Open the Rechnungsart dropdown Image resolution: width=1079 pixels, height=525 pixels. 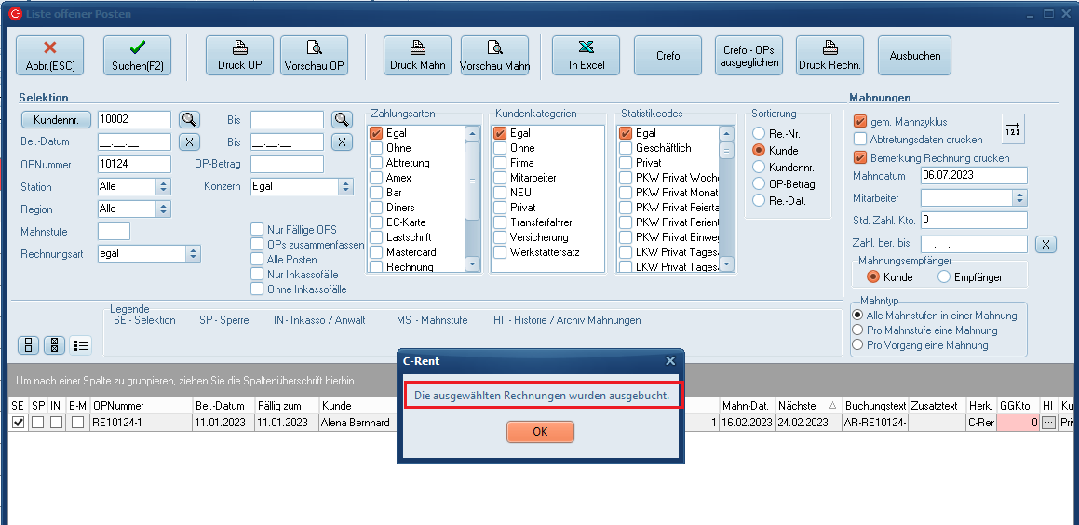pos(193,253)
